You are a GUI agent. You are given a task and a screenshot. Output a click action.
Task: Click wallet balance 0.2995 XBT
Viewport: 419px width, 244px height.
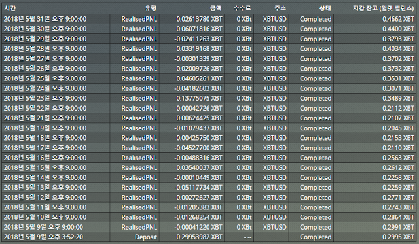399,237
